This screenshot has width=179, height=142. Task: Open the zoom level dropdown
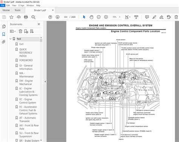click(120, 17)
